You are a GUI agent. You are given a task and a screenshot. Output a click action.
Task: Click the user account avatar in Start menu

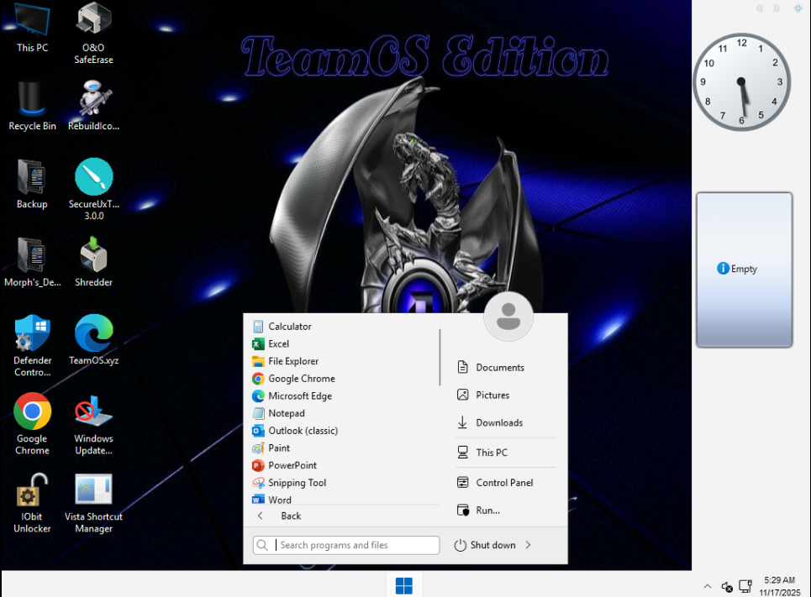click(x=508, y=317)
